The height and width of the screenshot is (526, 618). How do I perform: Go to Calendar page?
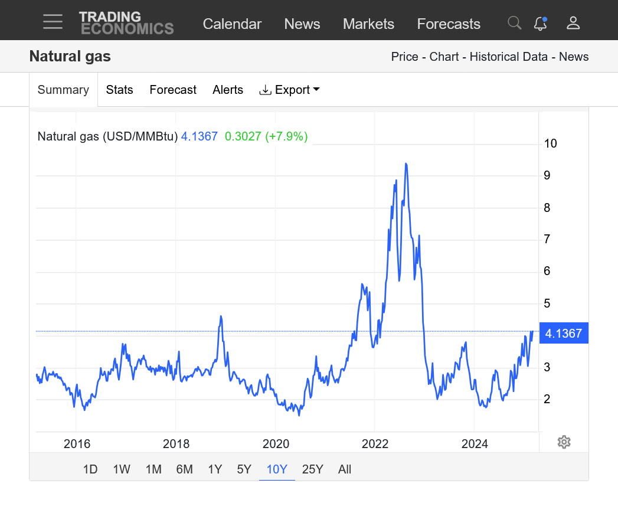[232, 24]
